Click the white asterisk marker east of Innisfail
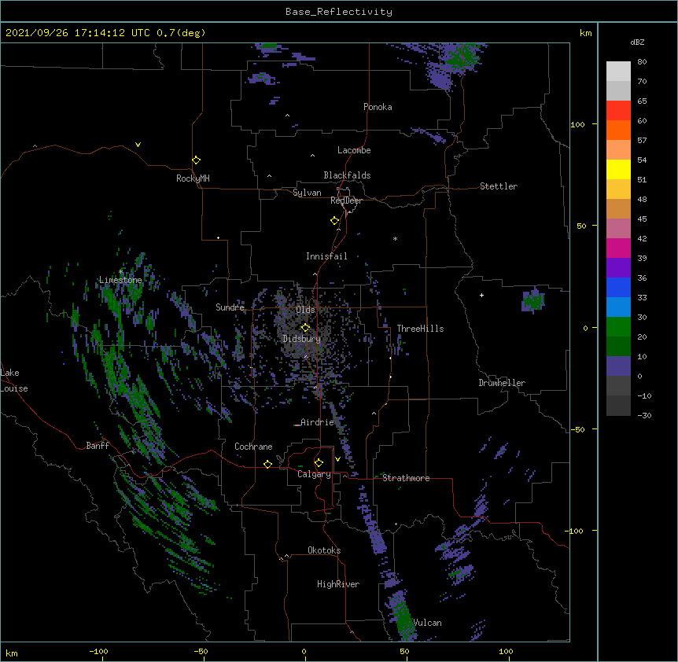Screen dimensions: 678x662 pos(395,238)
